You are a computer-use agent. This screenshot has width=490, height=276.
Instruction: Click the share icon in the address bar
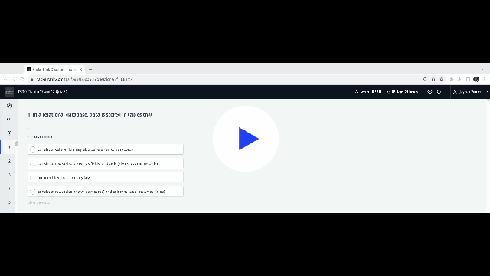(433, 79)
